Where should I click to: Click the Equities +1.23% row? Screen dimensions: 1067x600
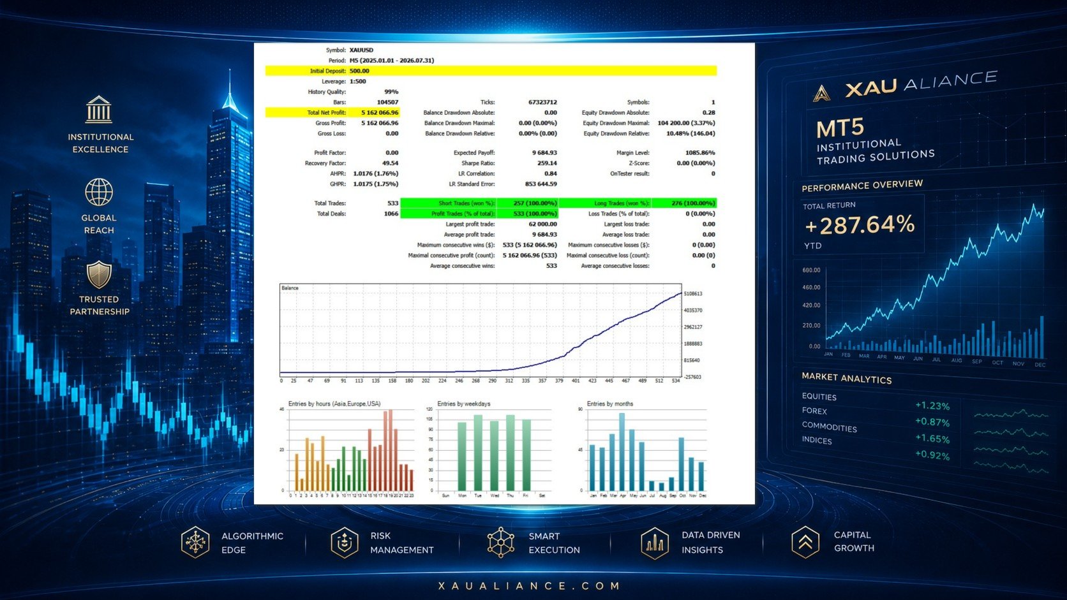click(x=876, y=401)
